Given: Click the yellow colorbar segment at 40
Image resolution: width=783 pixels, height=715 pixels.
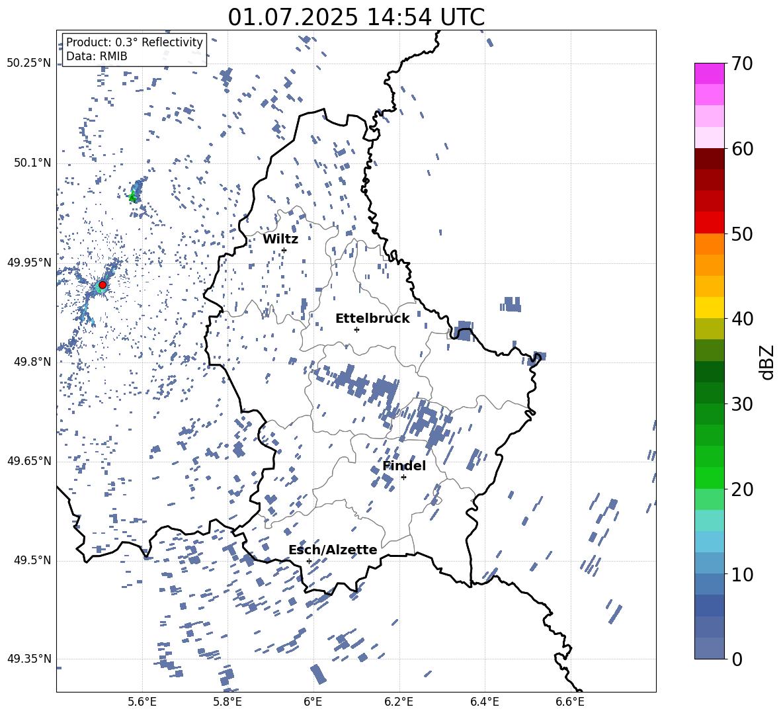Looking at the screenshot, I should point(710,308).
